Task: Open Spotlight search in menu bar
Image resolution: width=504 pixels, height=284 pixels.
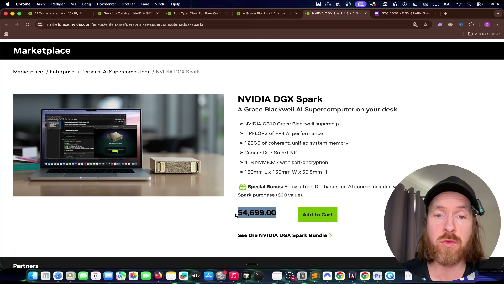Action: [x=469, y=4]
